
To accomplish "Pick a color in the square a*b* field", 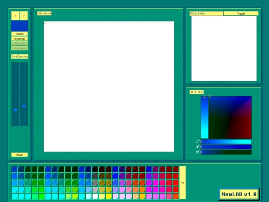I will pyautogui.click(x=230, y=117).
